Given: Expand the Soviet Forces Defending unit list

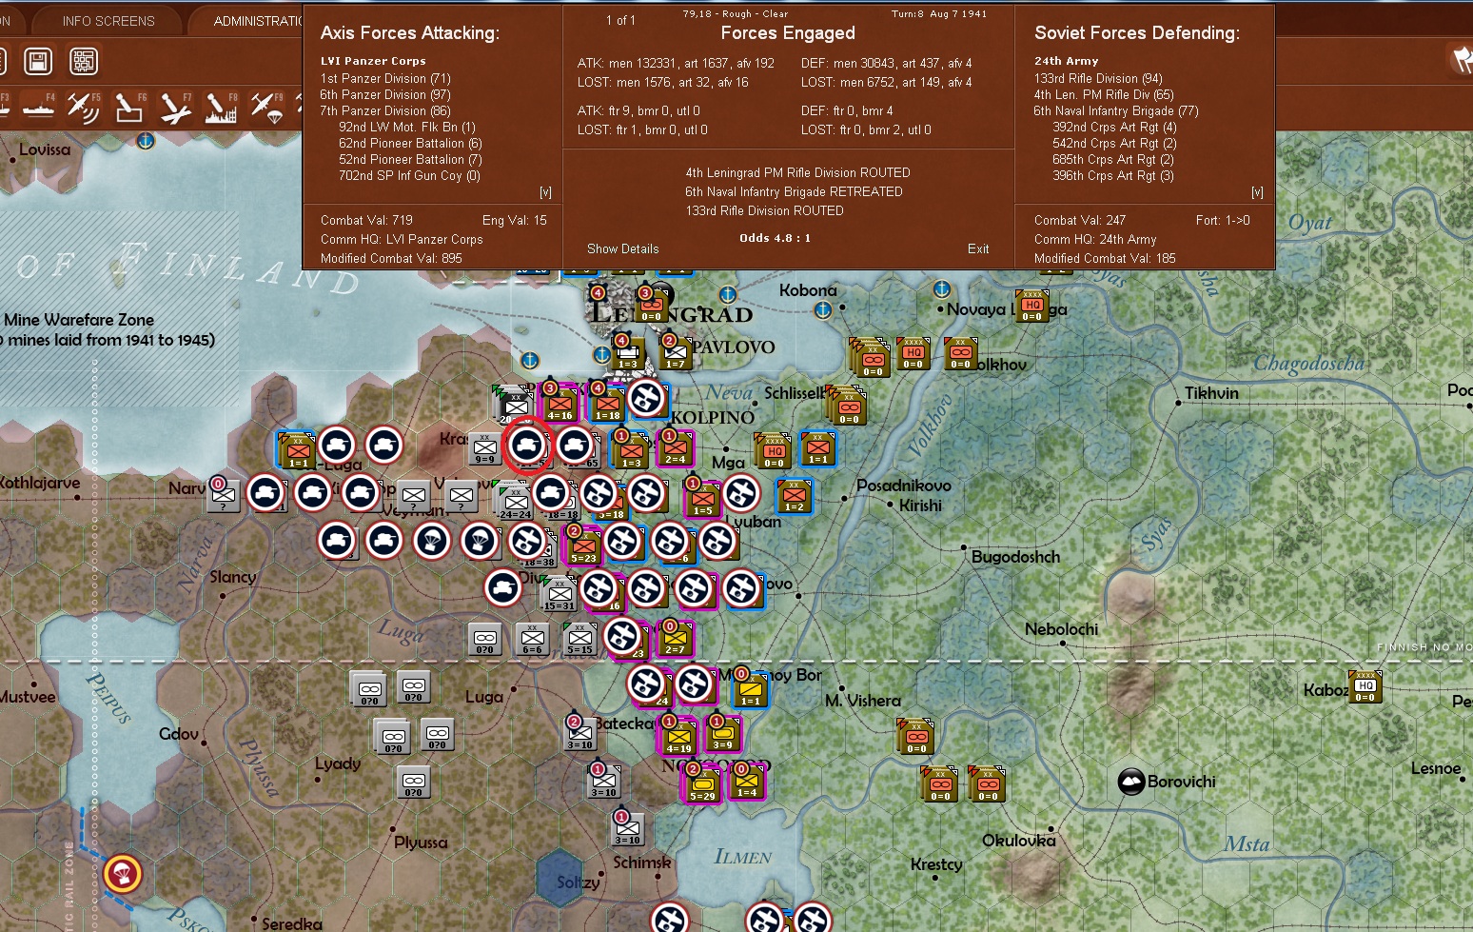Looking at the screenshot, I should tap(1257, 192).
